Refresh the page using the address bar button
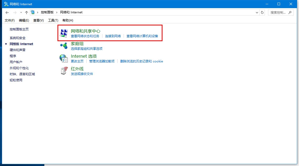This screenshot has width=299, height=166. (262, 12)
